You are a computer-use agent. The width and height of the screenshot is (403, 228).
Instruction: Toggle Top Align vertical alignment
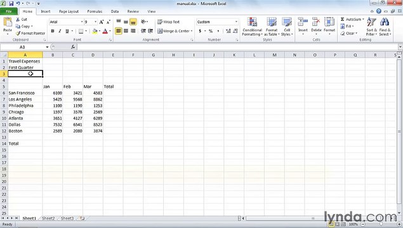point(119,22)
